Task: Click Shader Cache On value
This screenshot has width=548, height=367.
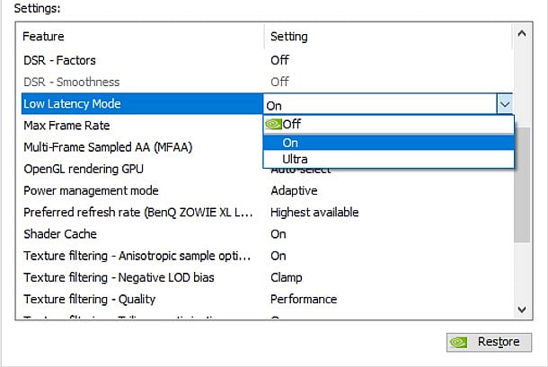Action: [278, 234]
